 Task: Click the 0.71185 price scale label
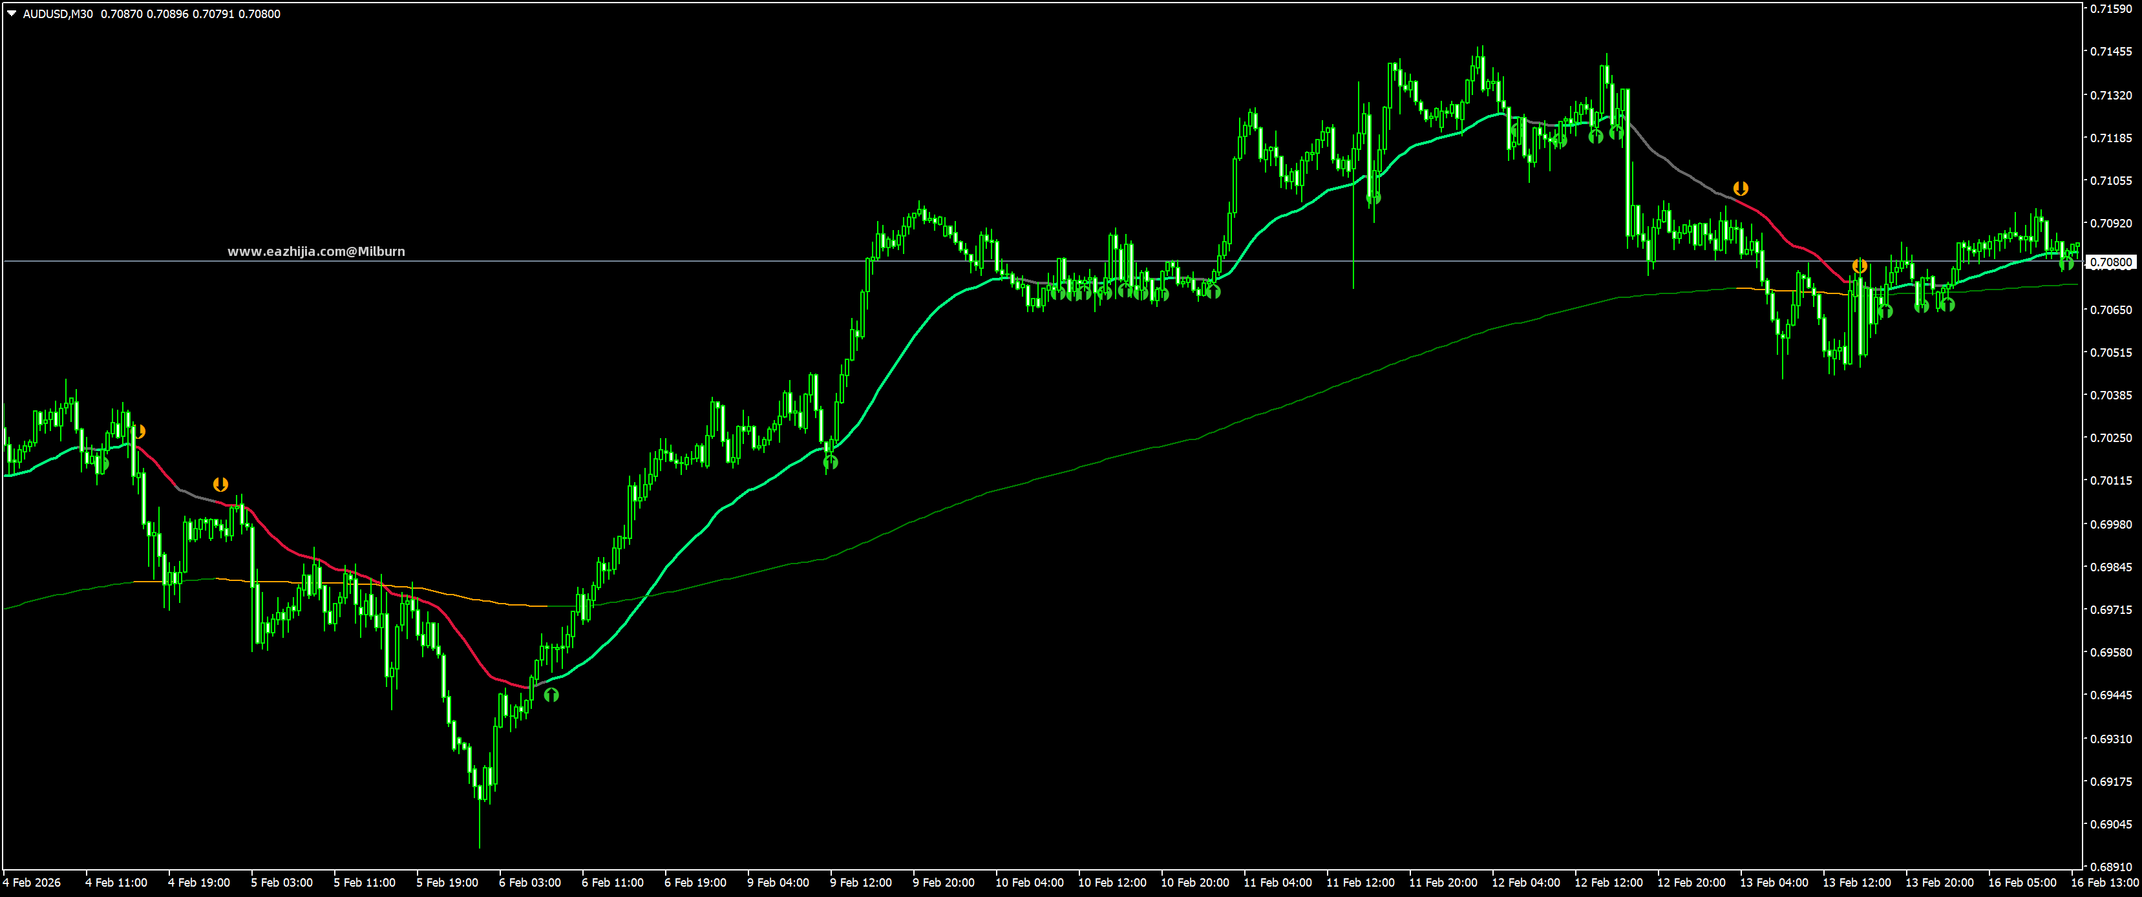2110,138
